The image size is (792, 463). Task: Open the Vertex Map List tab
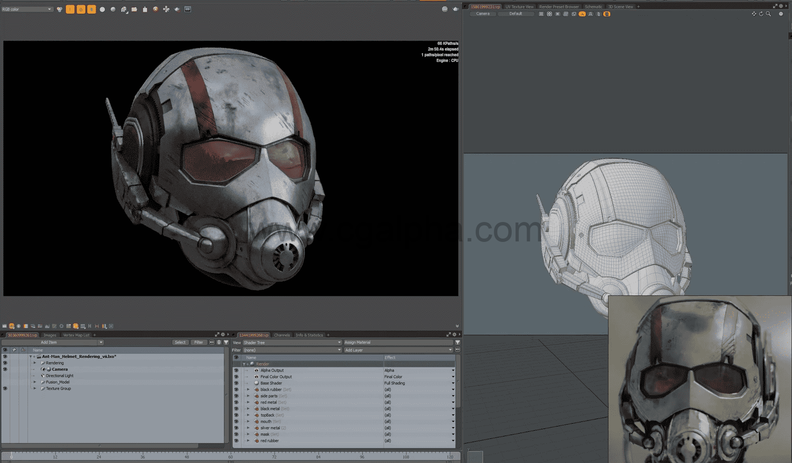[76, 335]
